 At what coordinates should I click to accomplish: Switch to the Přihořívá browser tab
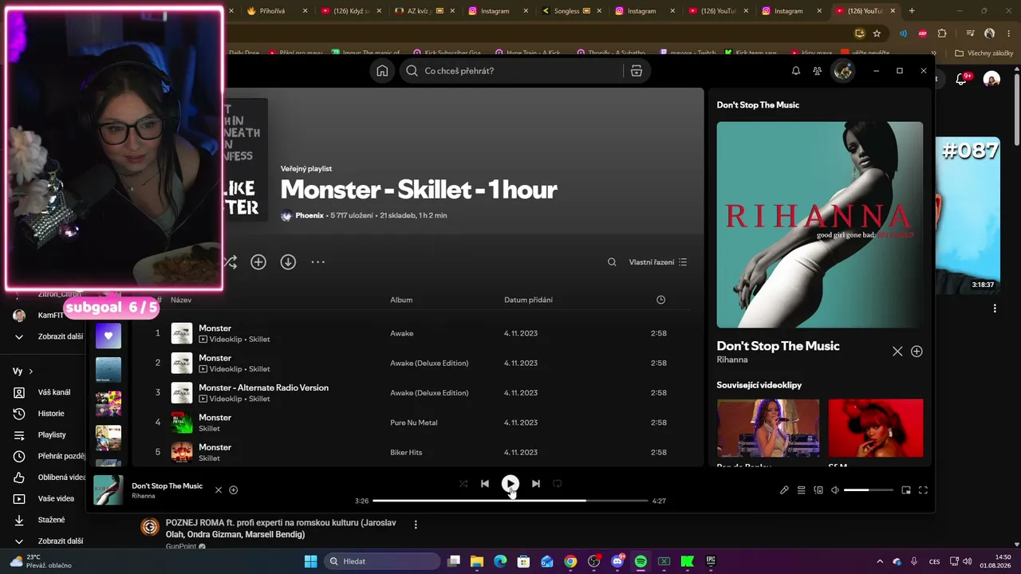pyautogui.click(x=276, y=11)
